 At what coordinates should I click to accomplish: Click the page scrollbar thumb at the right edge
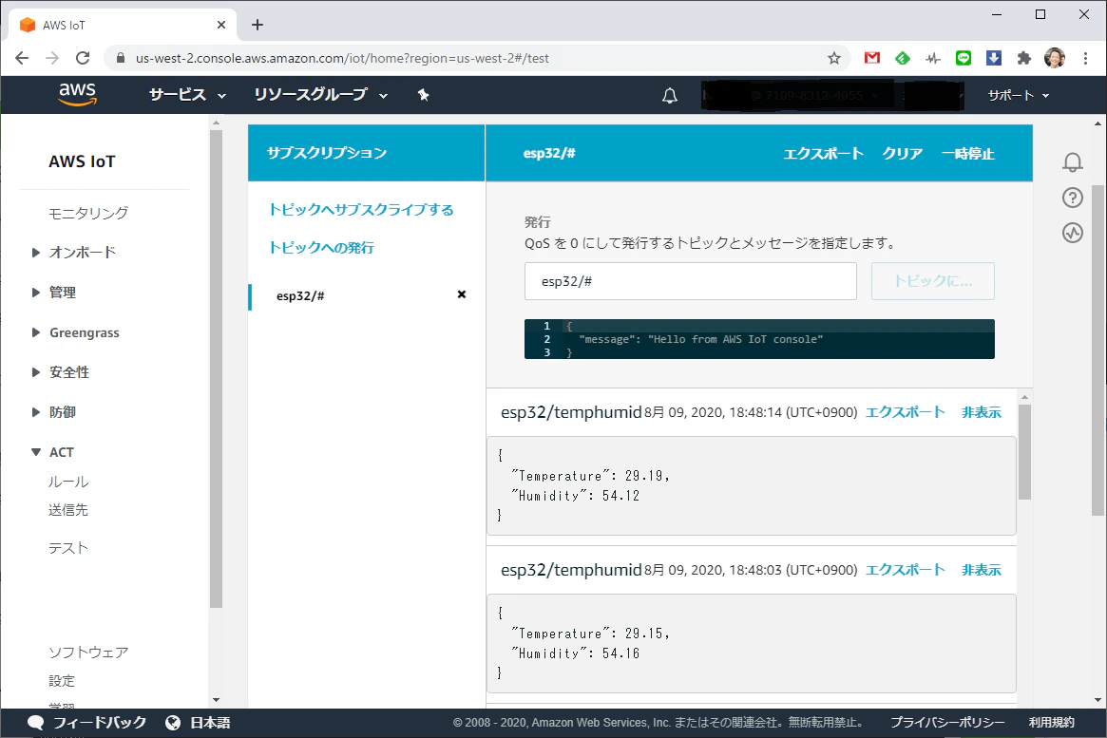coord(1097,350)
